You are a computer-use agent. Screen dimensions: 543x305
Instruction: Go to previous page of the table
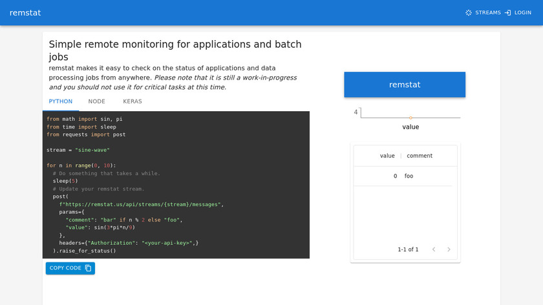pos(434,249)
